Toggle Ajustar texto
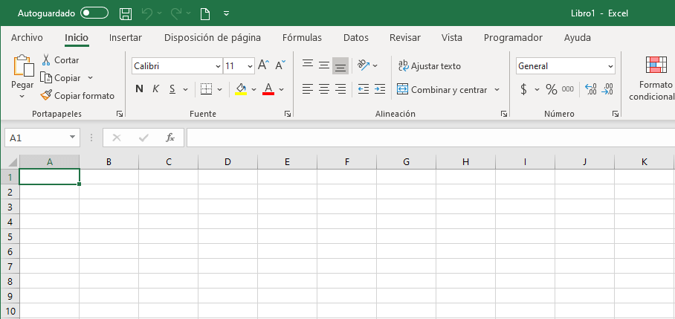The image size is (675, 319). pos(430,66)
